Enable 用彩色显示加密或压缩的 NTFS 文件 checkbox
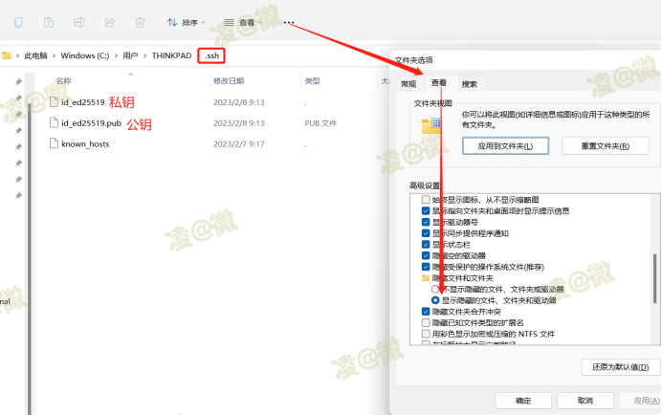Image resolution: width=662 pixels, height=415 pixels. point(426,334)
